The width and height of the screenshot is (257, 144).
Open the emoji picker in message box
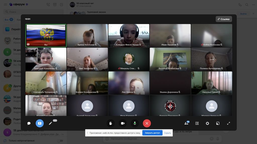pyautogui.click(x=212, y=139)
